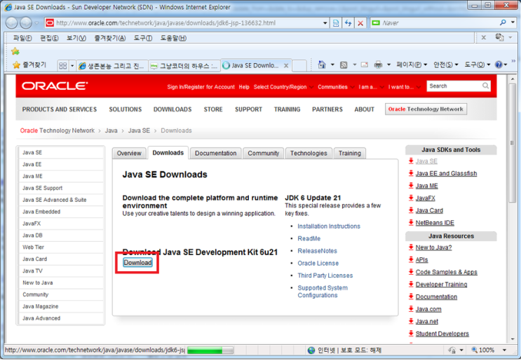
Task: Open the 페이지(P) dropdown menu
Action: pyautogui.click(x=412, y=64)
